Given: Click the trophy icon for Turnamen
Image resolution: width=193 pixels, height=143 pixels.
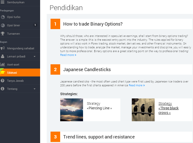Looking at the screenshot, I should coord(3,33).
